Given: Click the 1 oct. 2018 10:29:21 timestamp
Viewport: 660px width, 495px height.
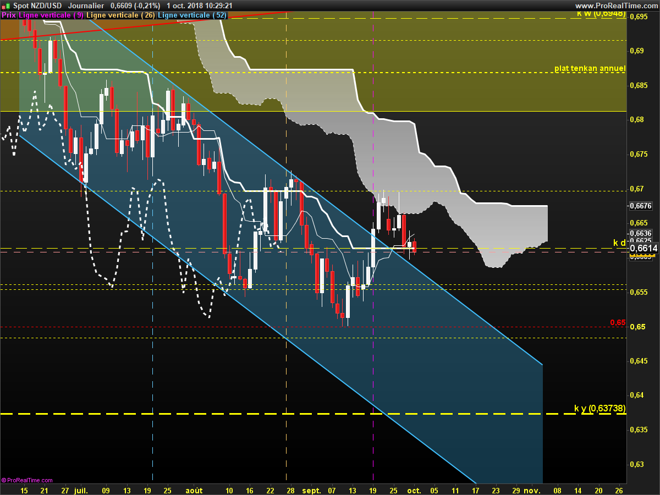Looking at the screenshot, I should pos(199,5).
